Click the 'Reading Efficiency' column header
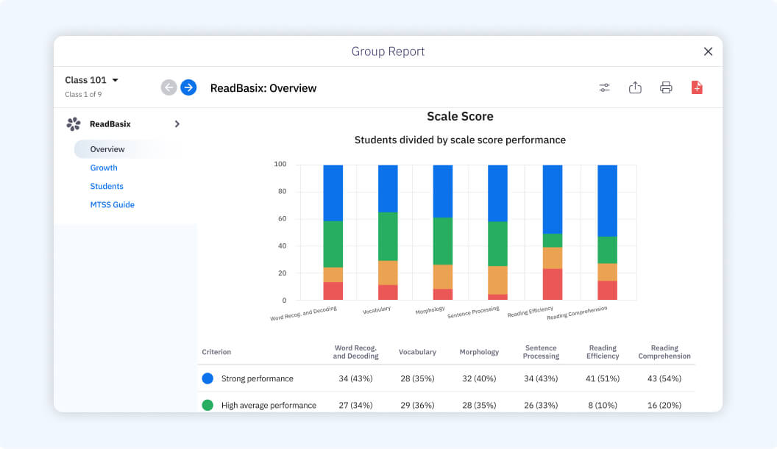 point(603,352)
